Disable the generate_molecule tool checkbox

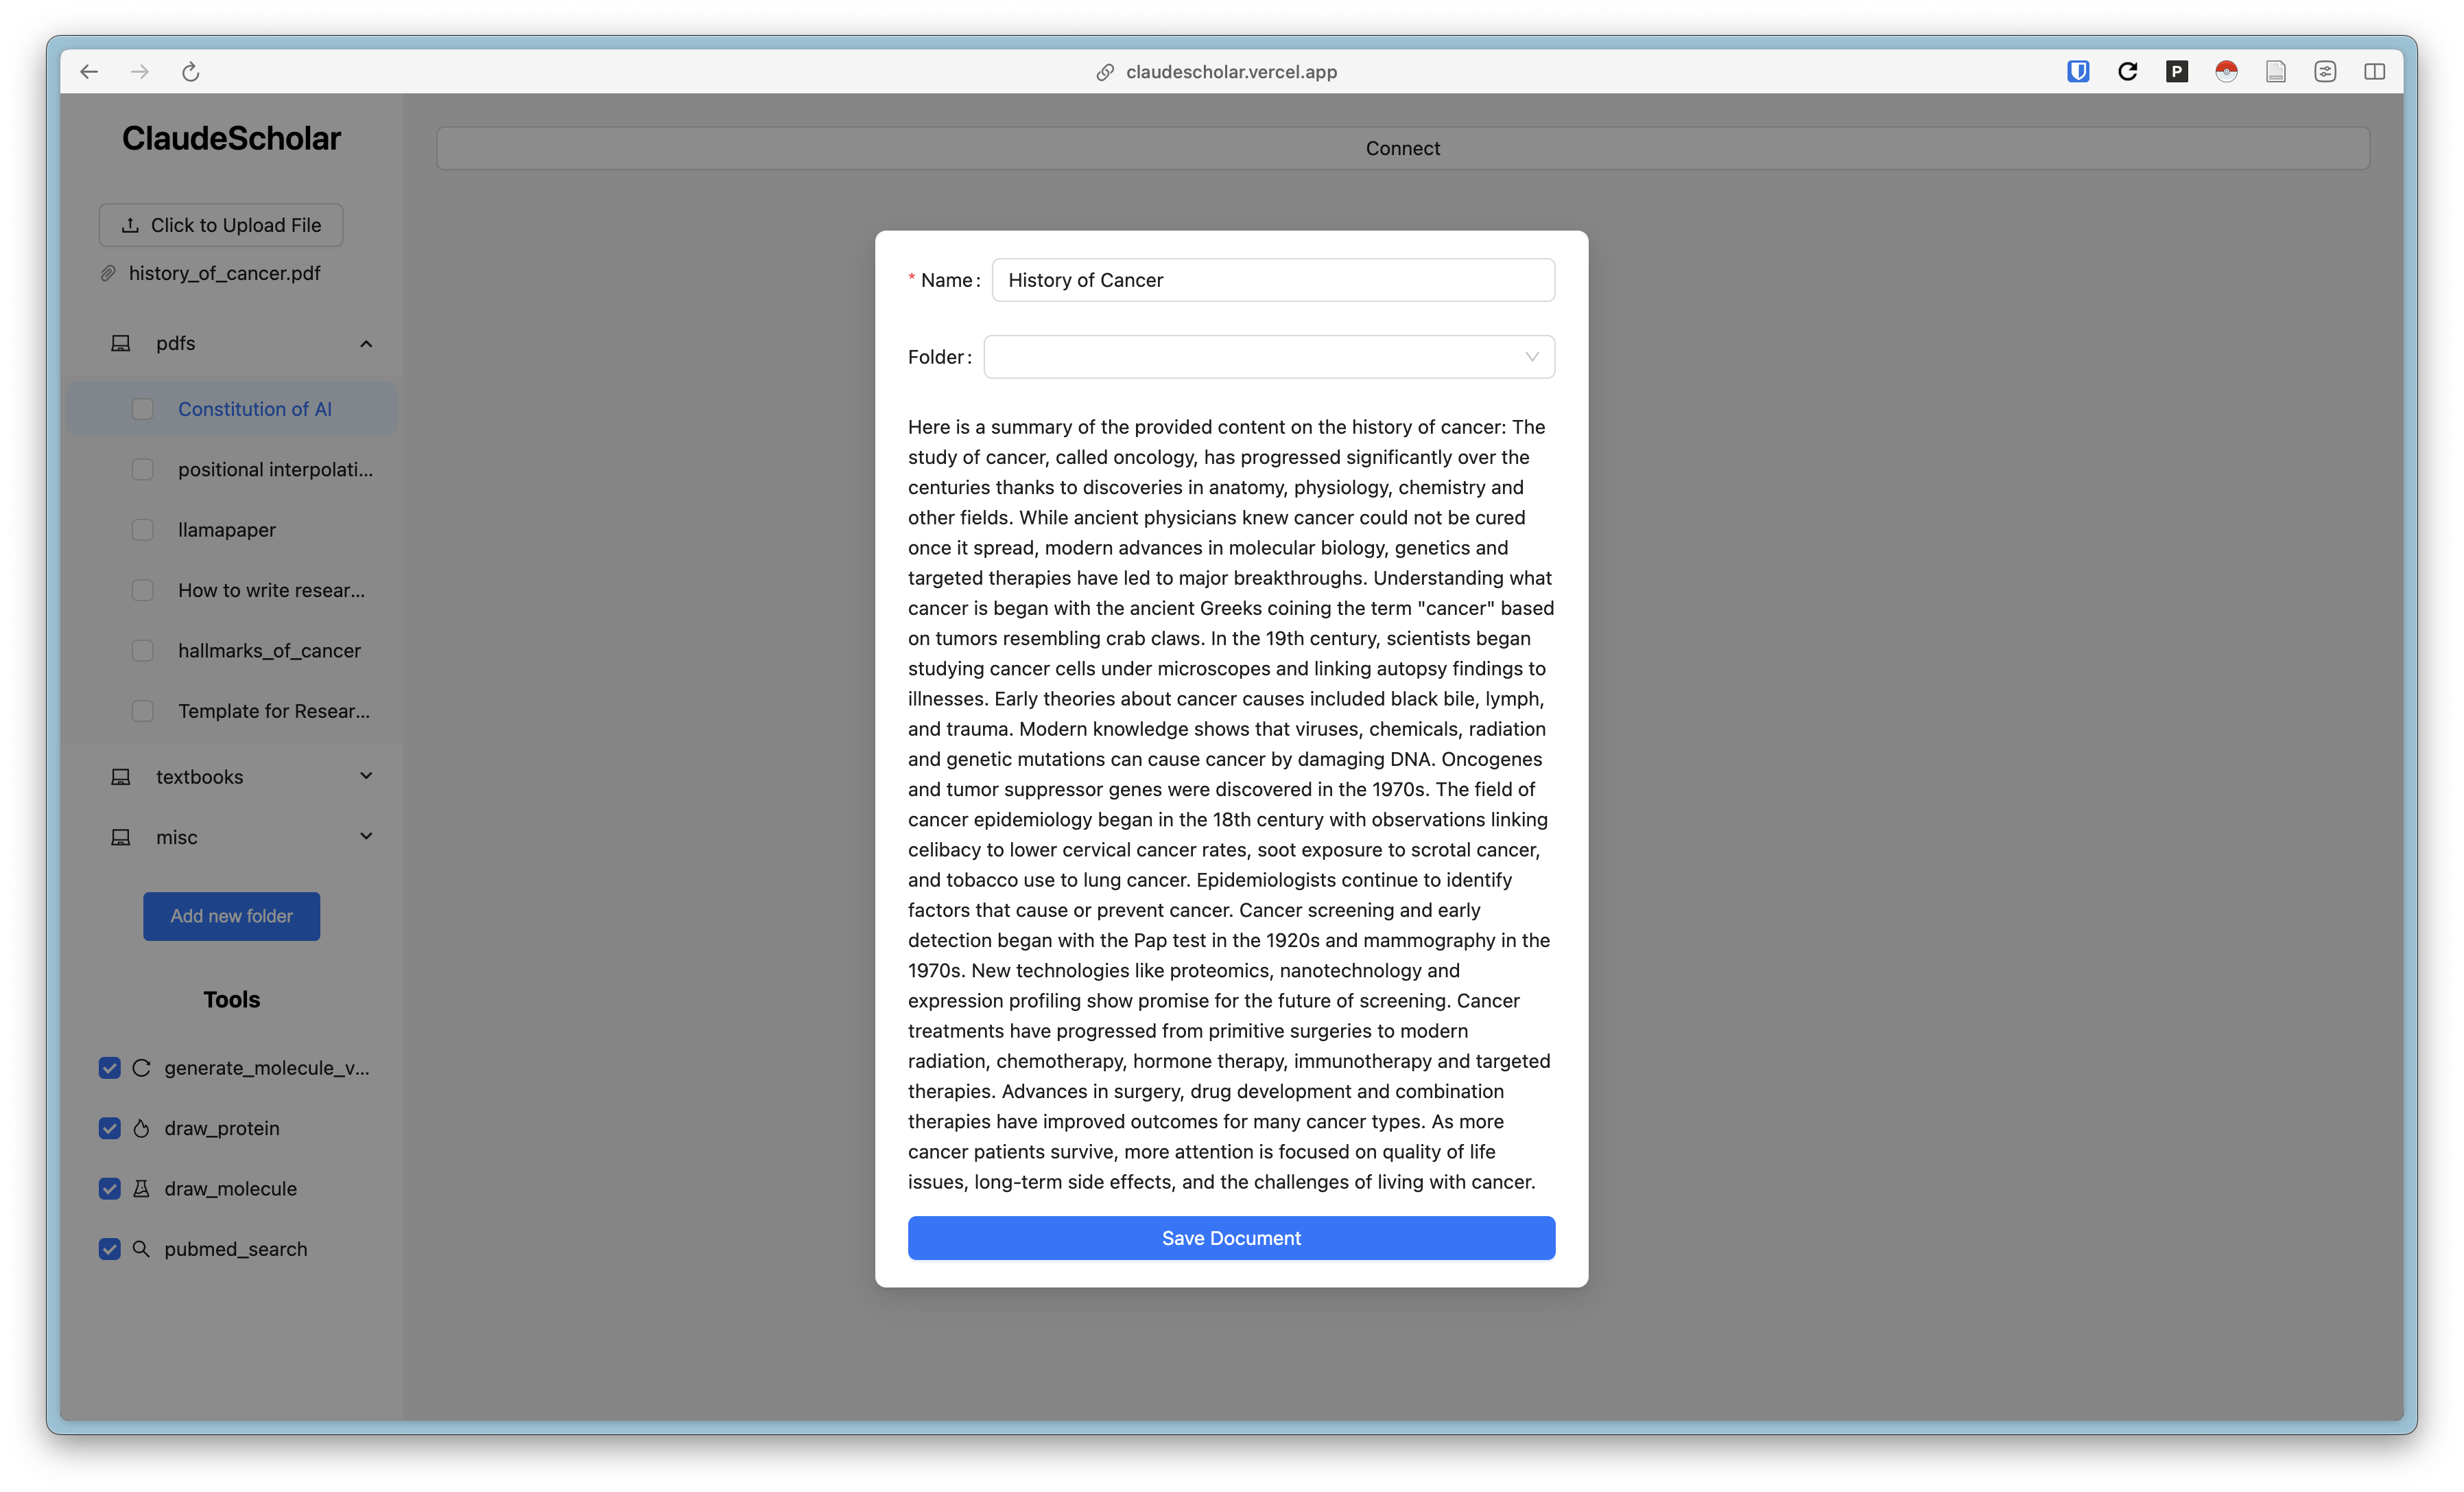point(110,1068)
